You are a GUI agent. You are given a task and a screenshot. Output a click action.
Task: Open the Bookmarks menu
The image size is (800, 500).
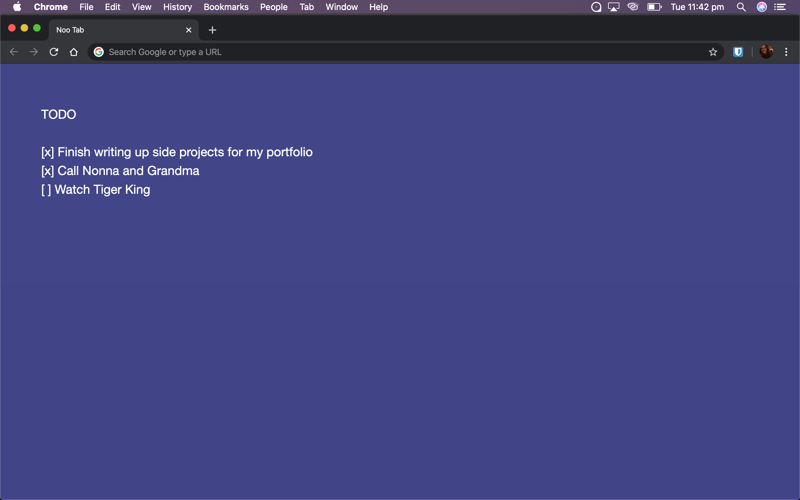point(226,7)
